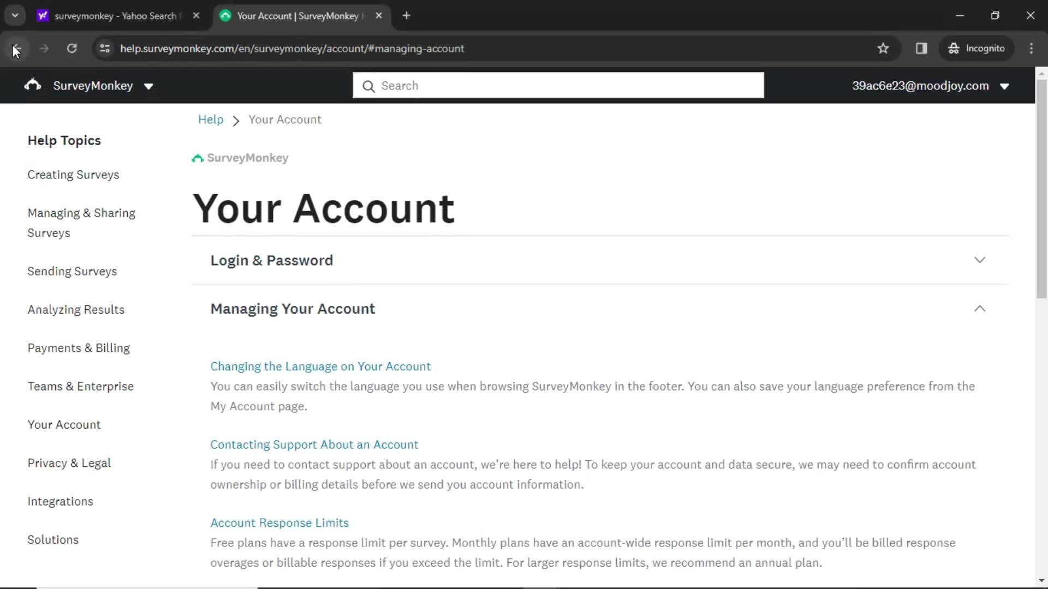The width and height of the screenshot is (1048, 589).
Task: Expand the SurveyMonkey header dropdown arrow
Action: (148, 86)
